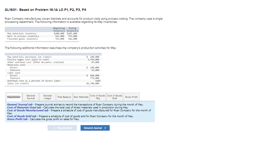Screen dimensions: 253x149
Task: Click the $105,000 raw materials ending value
Action: coord(72,33)
